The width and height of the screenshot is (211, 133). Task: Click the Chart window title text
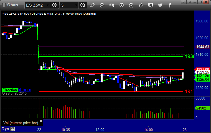13,5
